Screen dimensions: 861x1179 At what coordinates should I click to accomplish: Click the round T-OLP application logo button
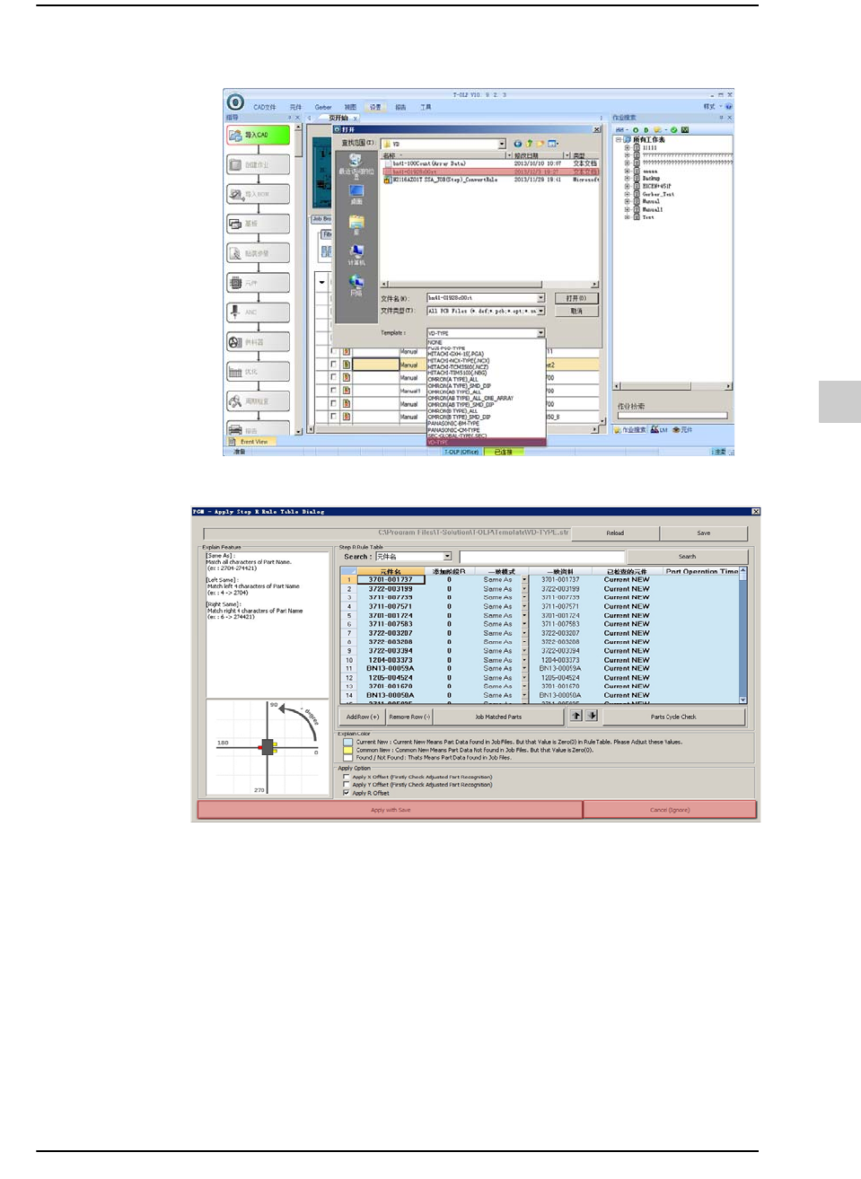235,102
